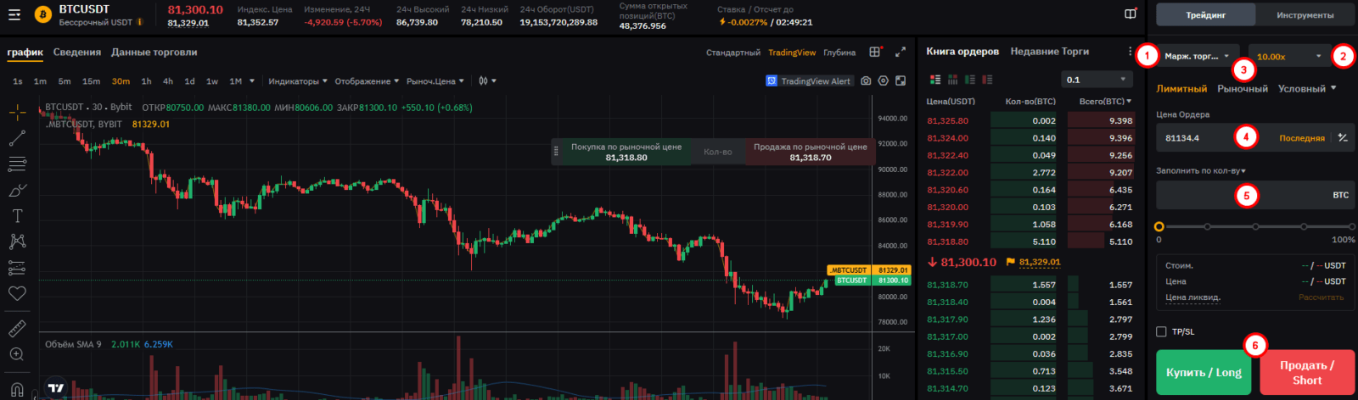Open the 0.1 order book grouping dropdown
This screenshot has height=400, width=1358.
point(1097,80)
